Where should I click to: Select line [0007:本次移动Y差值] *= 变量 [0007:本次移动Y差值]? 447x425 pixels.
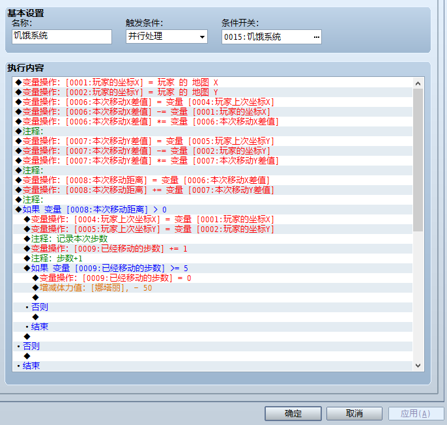[212, 160]
